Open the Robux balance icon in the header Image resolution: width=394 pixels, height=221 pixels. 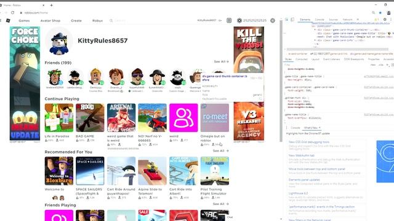click(x=239, y=20)
